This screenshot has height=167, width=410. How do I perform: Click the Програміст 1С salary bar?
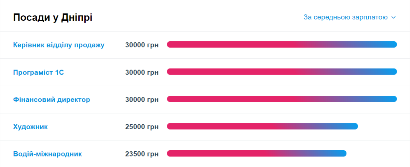coord(282,72)
